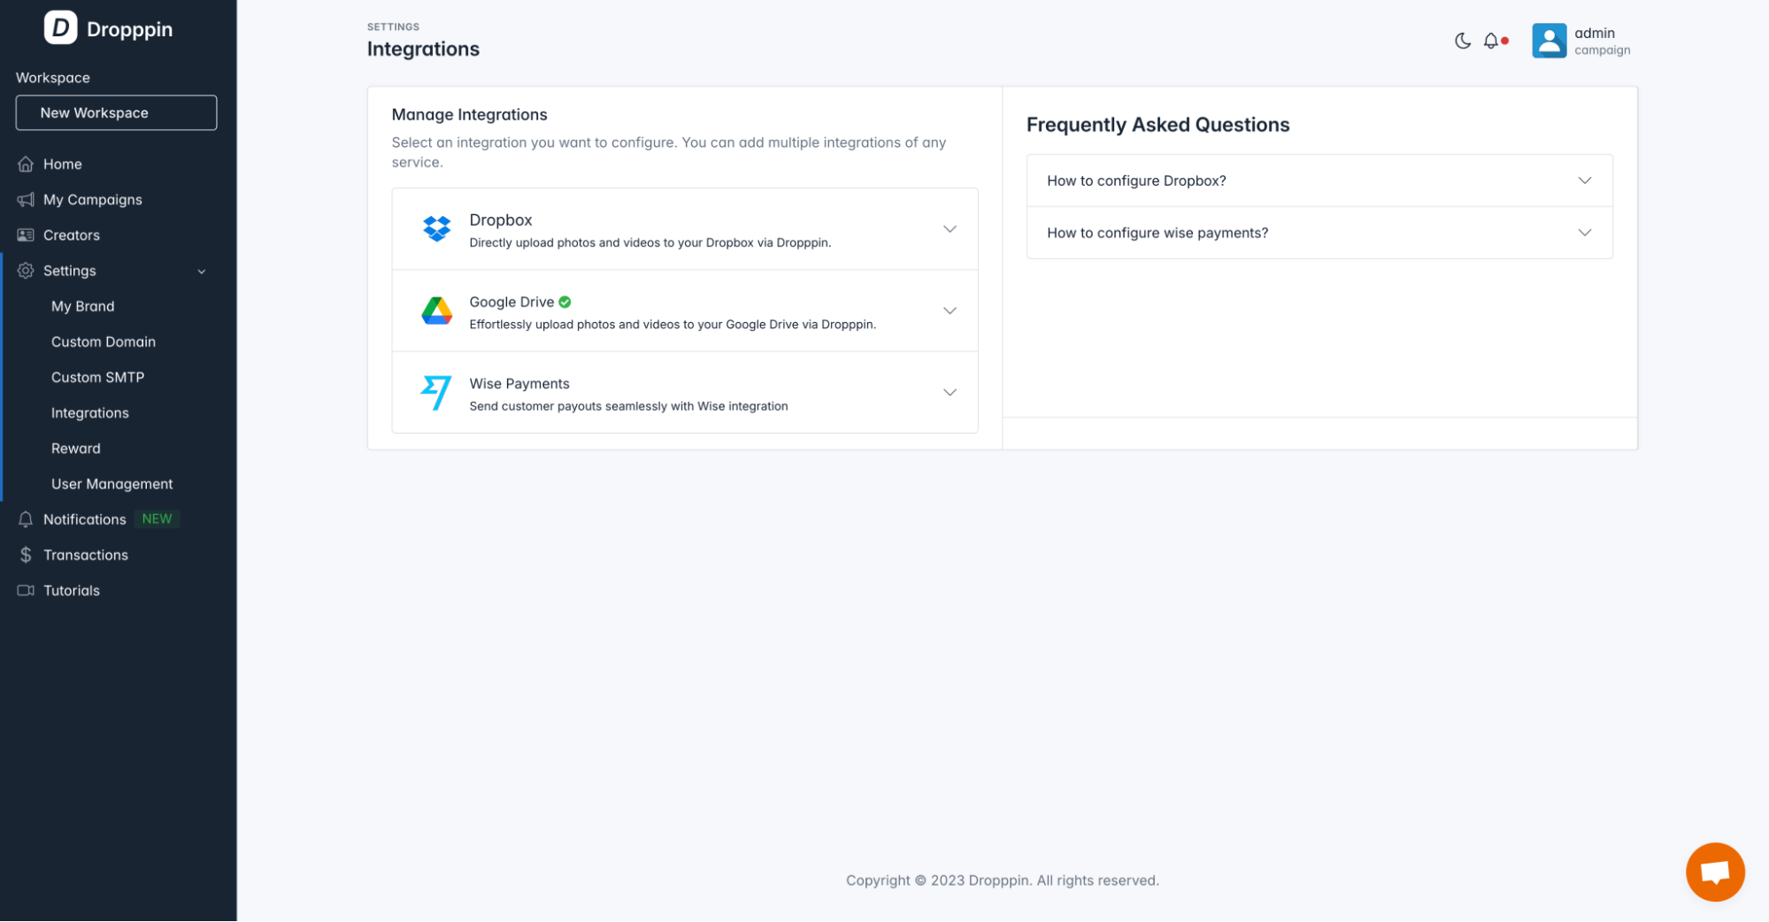Toggle dark mode moon icon
Screen dimensions: 1769x922
click(1462, 41)
